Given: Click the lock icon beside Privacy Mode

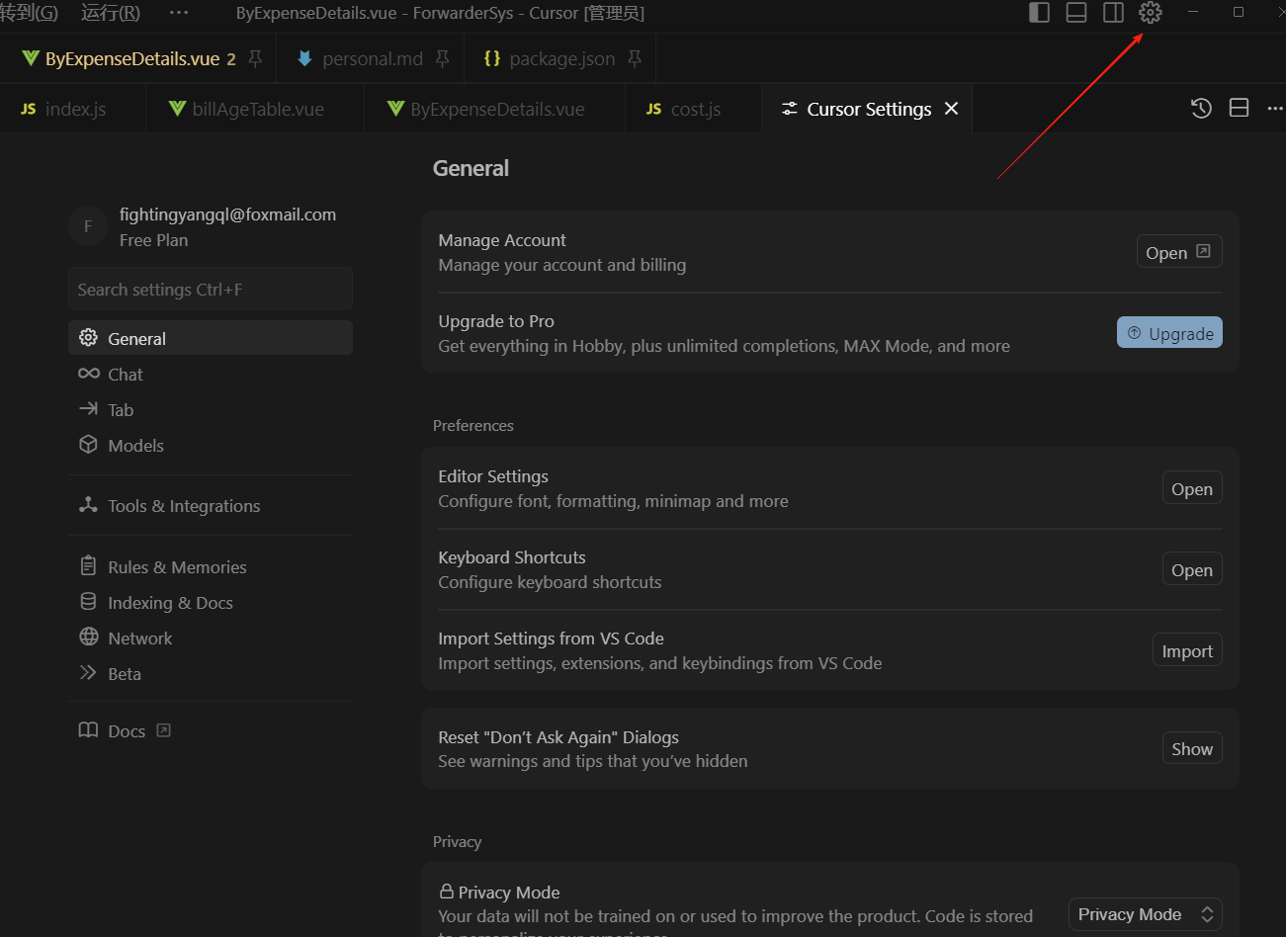Looking at the screenshot, I should [x=447, y=892].
